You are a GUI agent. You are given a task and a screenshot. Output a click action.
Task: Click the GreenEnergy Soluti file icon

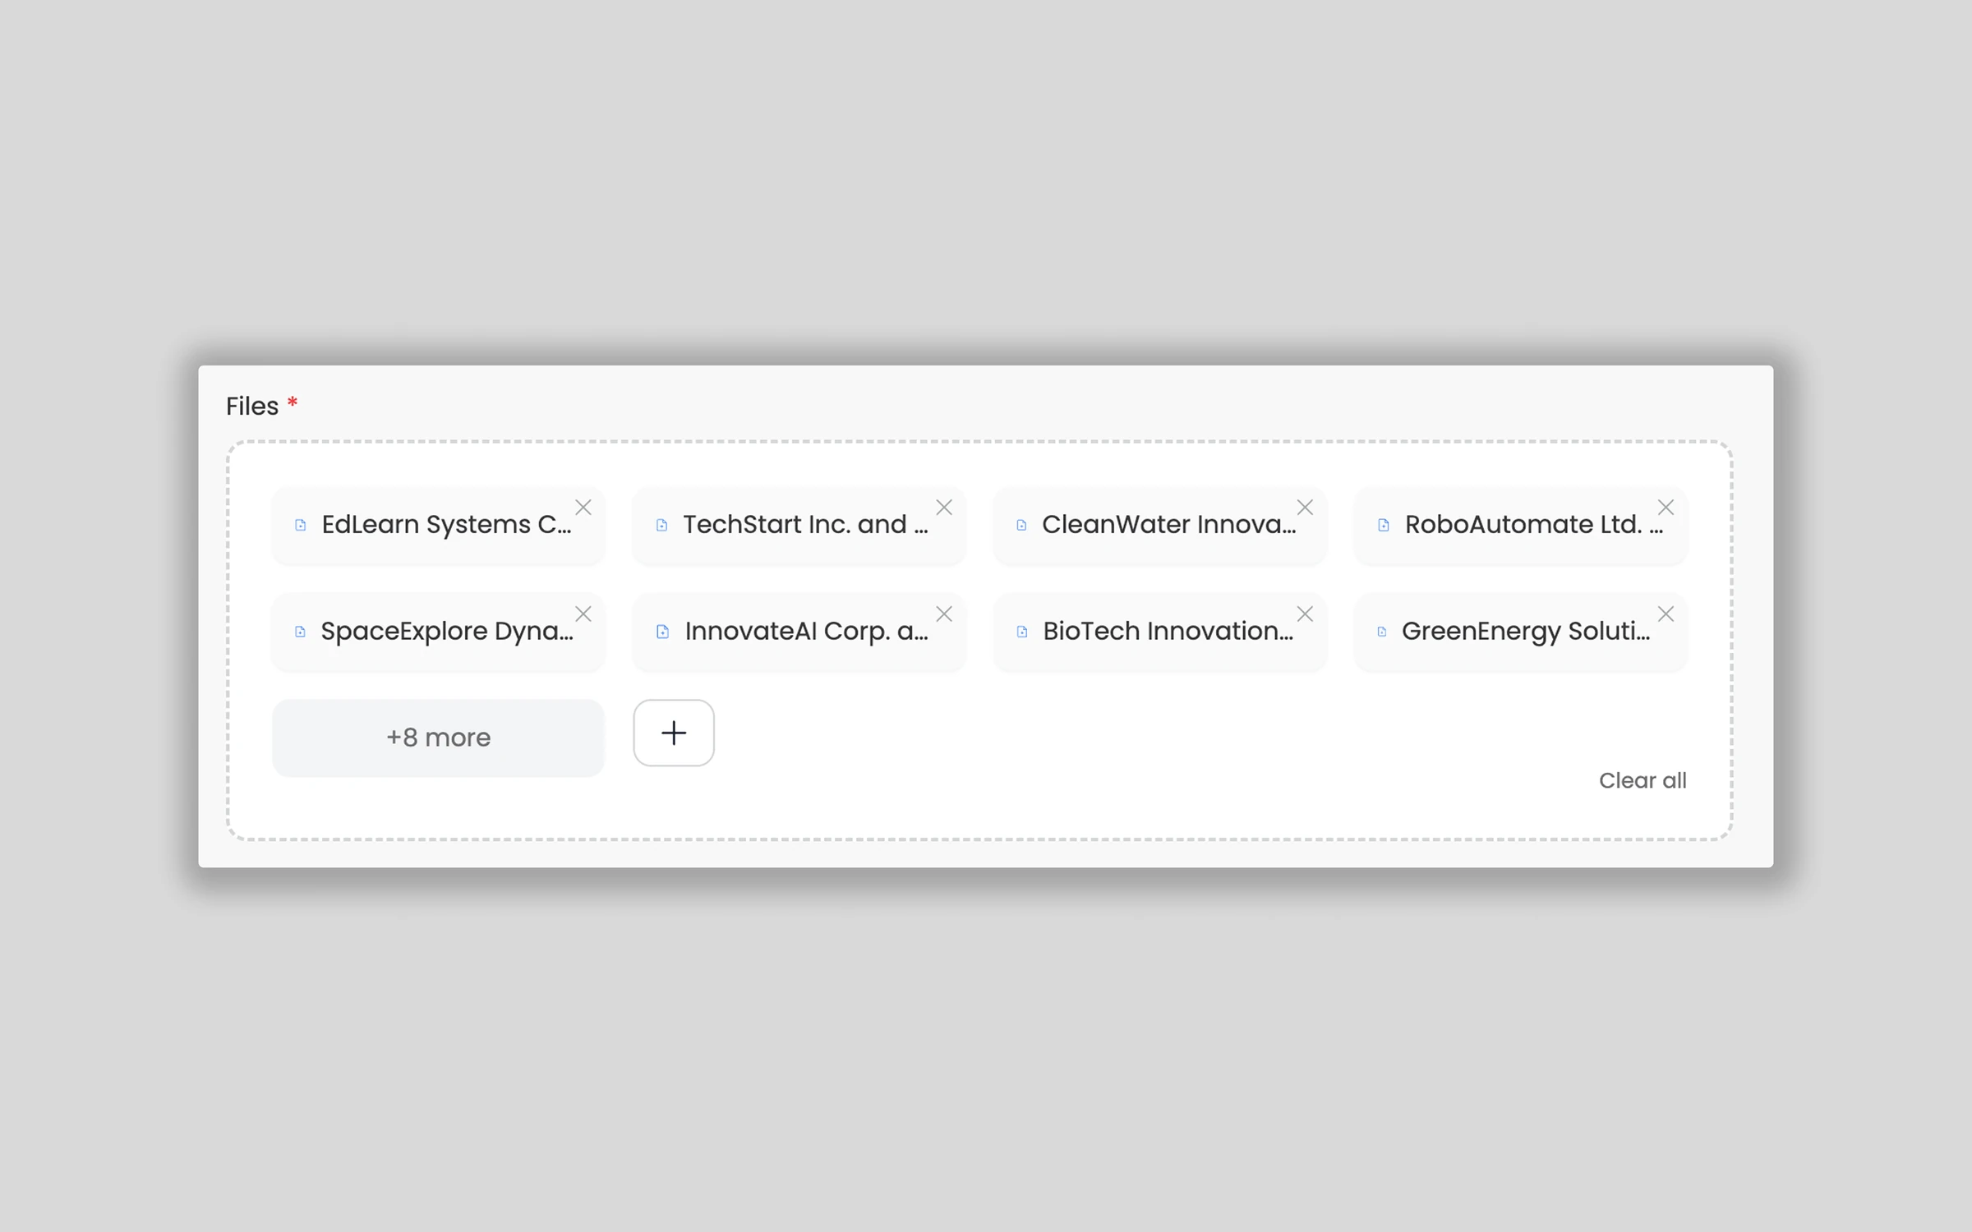click(x=1382, y=632)
